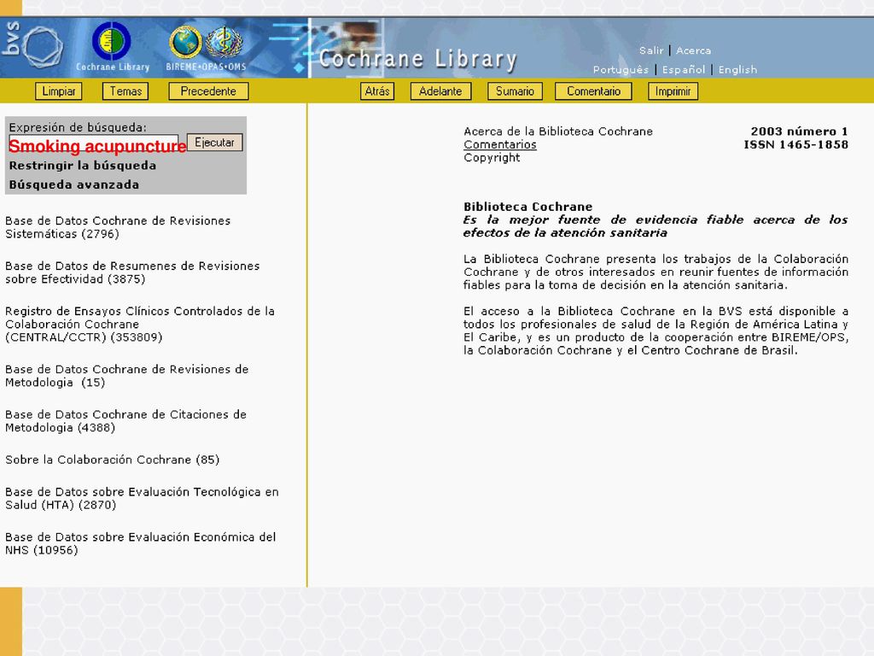Open Revisiones Sistemáticas database (2796)
This screenshot has height=656, width=874.
pos(118,227)
